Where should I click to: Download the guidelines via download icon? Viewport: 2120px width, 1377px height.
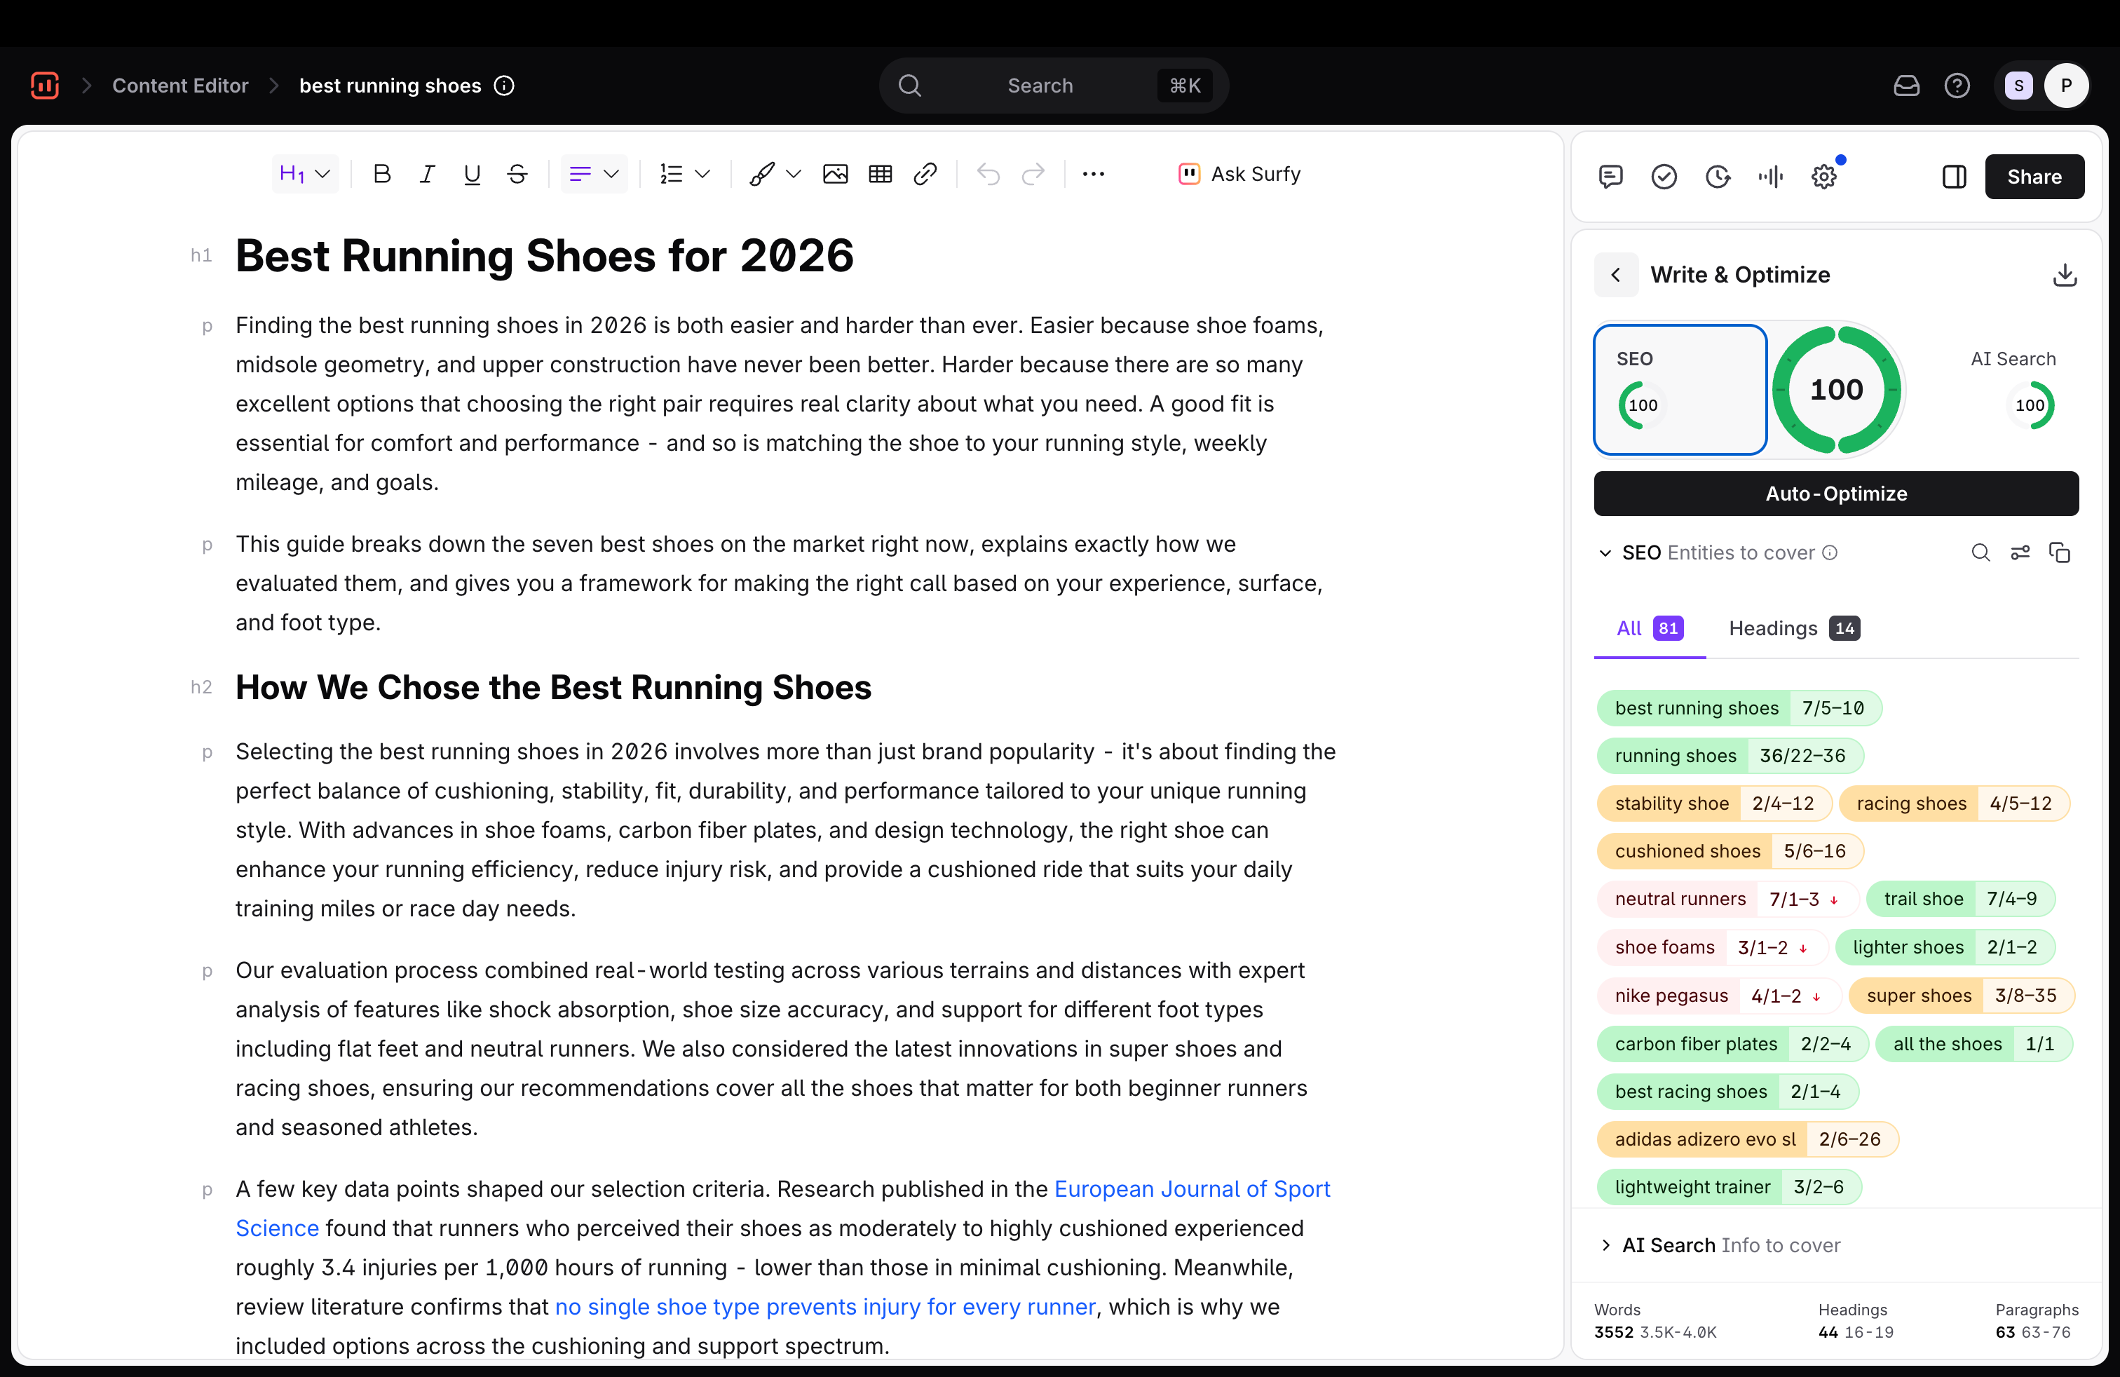(x=2065, y=276)
